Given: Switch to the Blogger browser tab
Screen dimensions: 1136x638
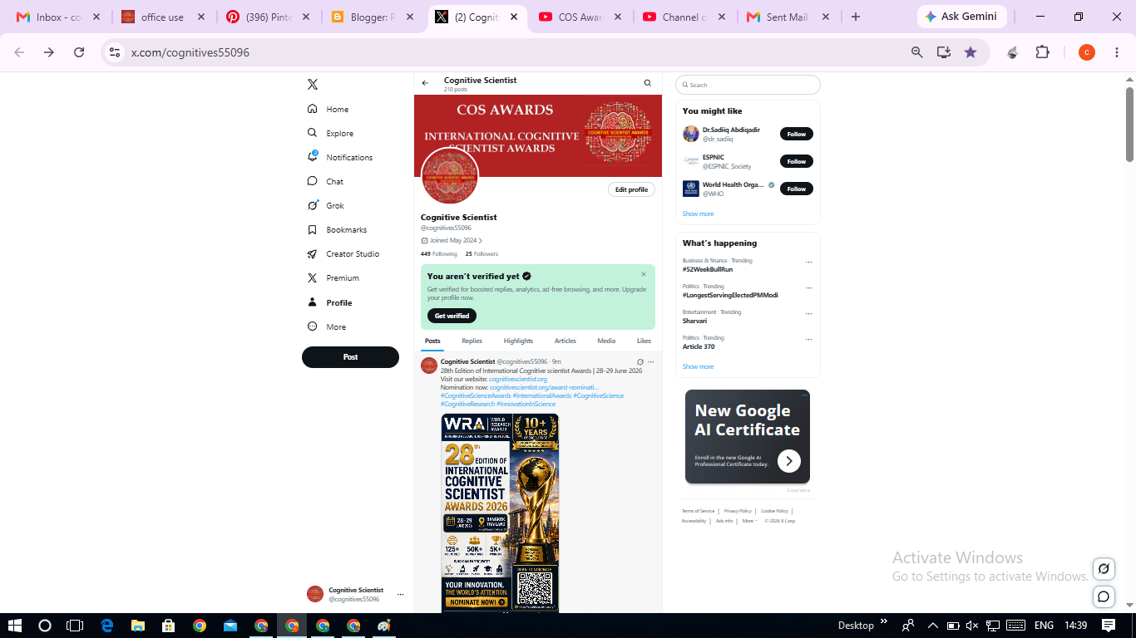Looking at the screenshot, I should point(370,17).
